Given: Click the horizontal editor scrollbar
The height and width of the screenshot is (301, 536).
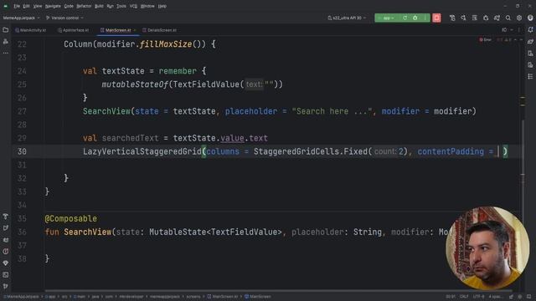Looking at the screenshot, I should click(x=279, y=291).
